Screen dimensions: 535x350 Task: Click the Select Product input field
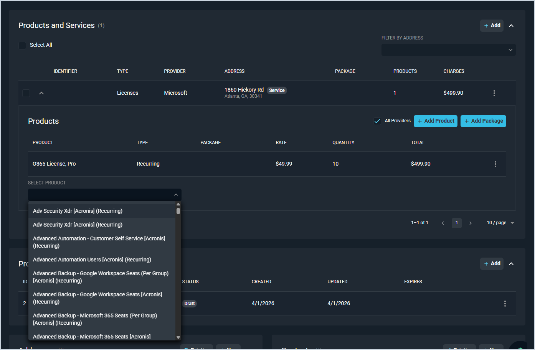pyautogui.click(x=101, y=195)
